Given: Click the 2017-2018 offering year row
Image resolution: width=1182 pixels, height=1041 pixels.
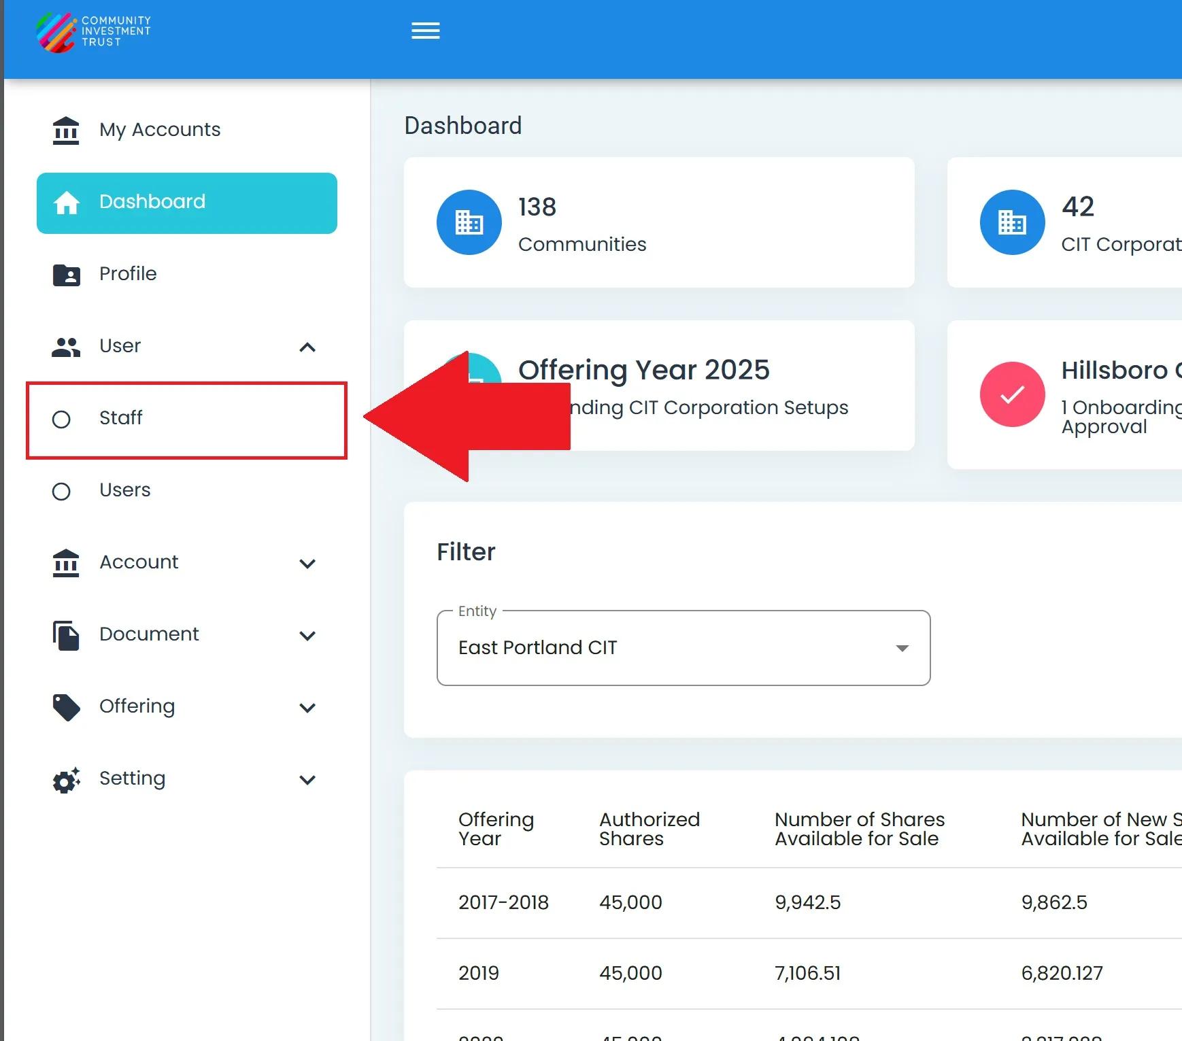Looking at the screenshot, I should 503,902.
